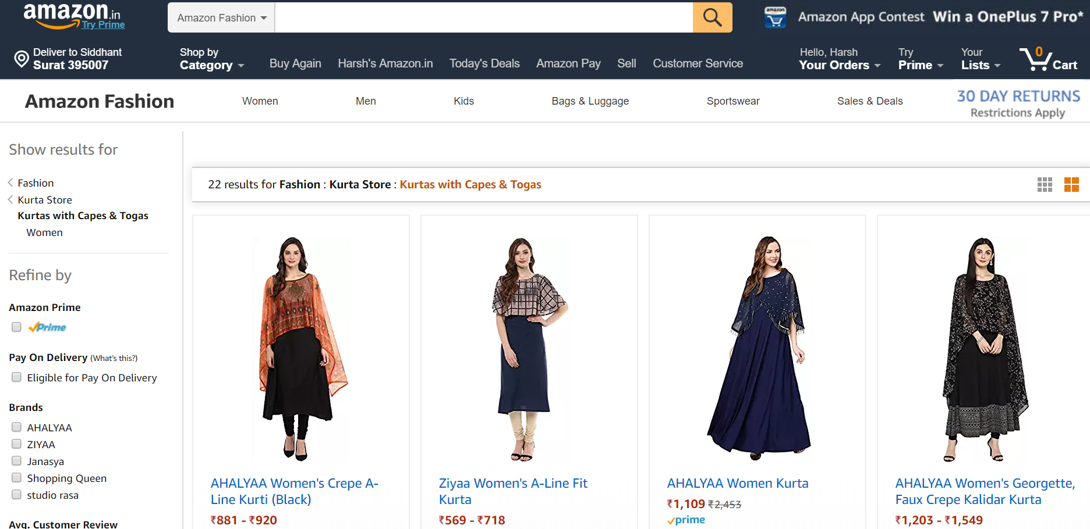The height and width of the screenshot is (529, 1090).
Task: Open the Men fashion tab
Action: point(366,101)
